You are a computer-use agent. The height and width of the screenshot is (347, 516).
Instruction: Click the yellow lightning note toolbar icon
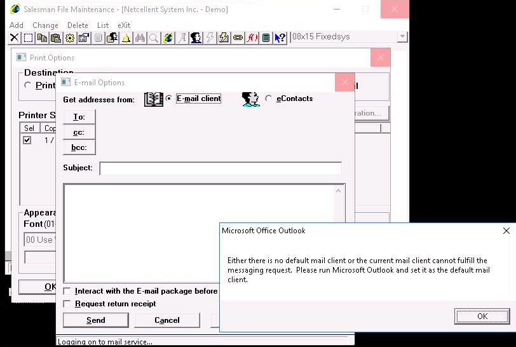pyautogui.click(x=224, y=38)
